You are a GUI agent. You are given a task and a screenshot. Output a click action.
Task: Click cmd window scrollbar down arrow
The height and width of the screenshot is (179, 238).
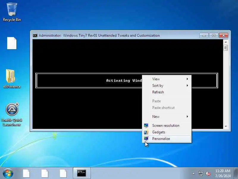click(226, 126)
